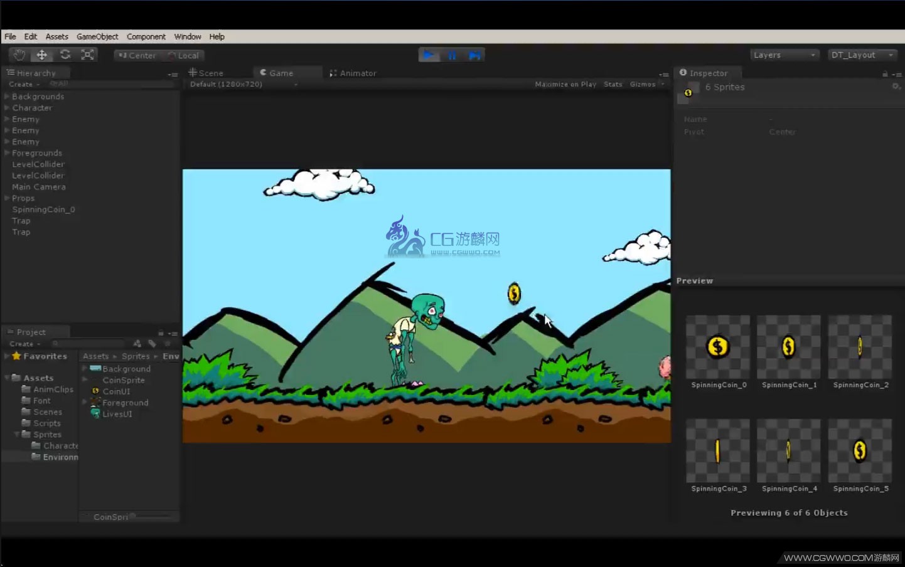
Task: Start Play mode with the Play button
Action: (429, 55)
